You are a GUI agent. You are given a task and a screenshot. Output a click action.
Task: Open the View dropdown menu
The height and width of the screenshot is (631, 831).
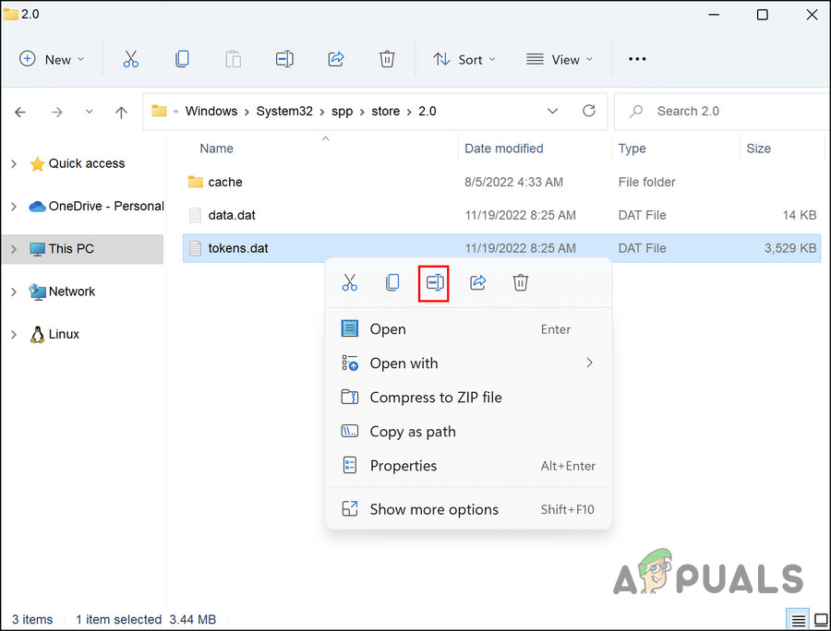560,59
